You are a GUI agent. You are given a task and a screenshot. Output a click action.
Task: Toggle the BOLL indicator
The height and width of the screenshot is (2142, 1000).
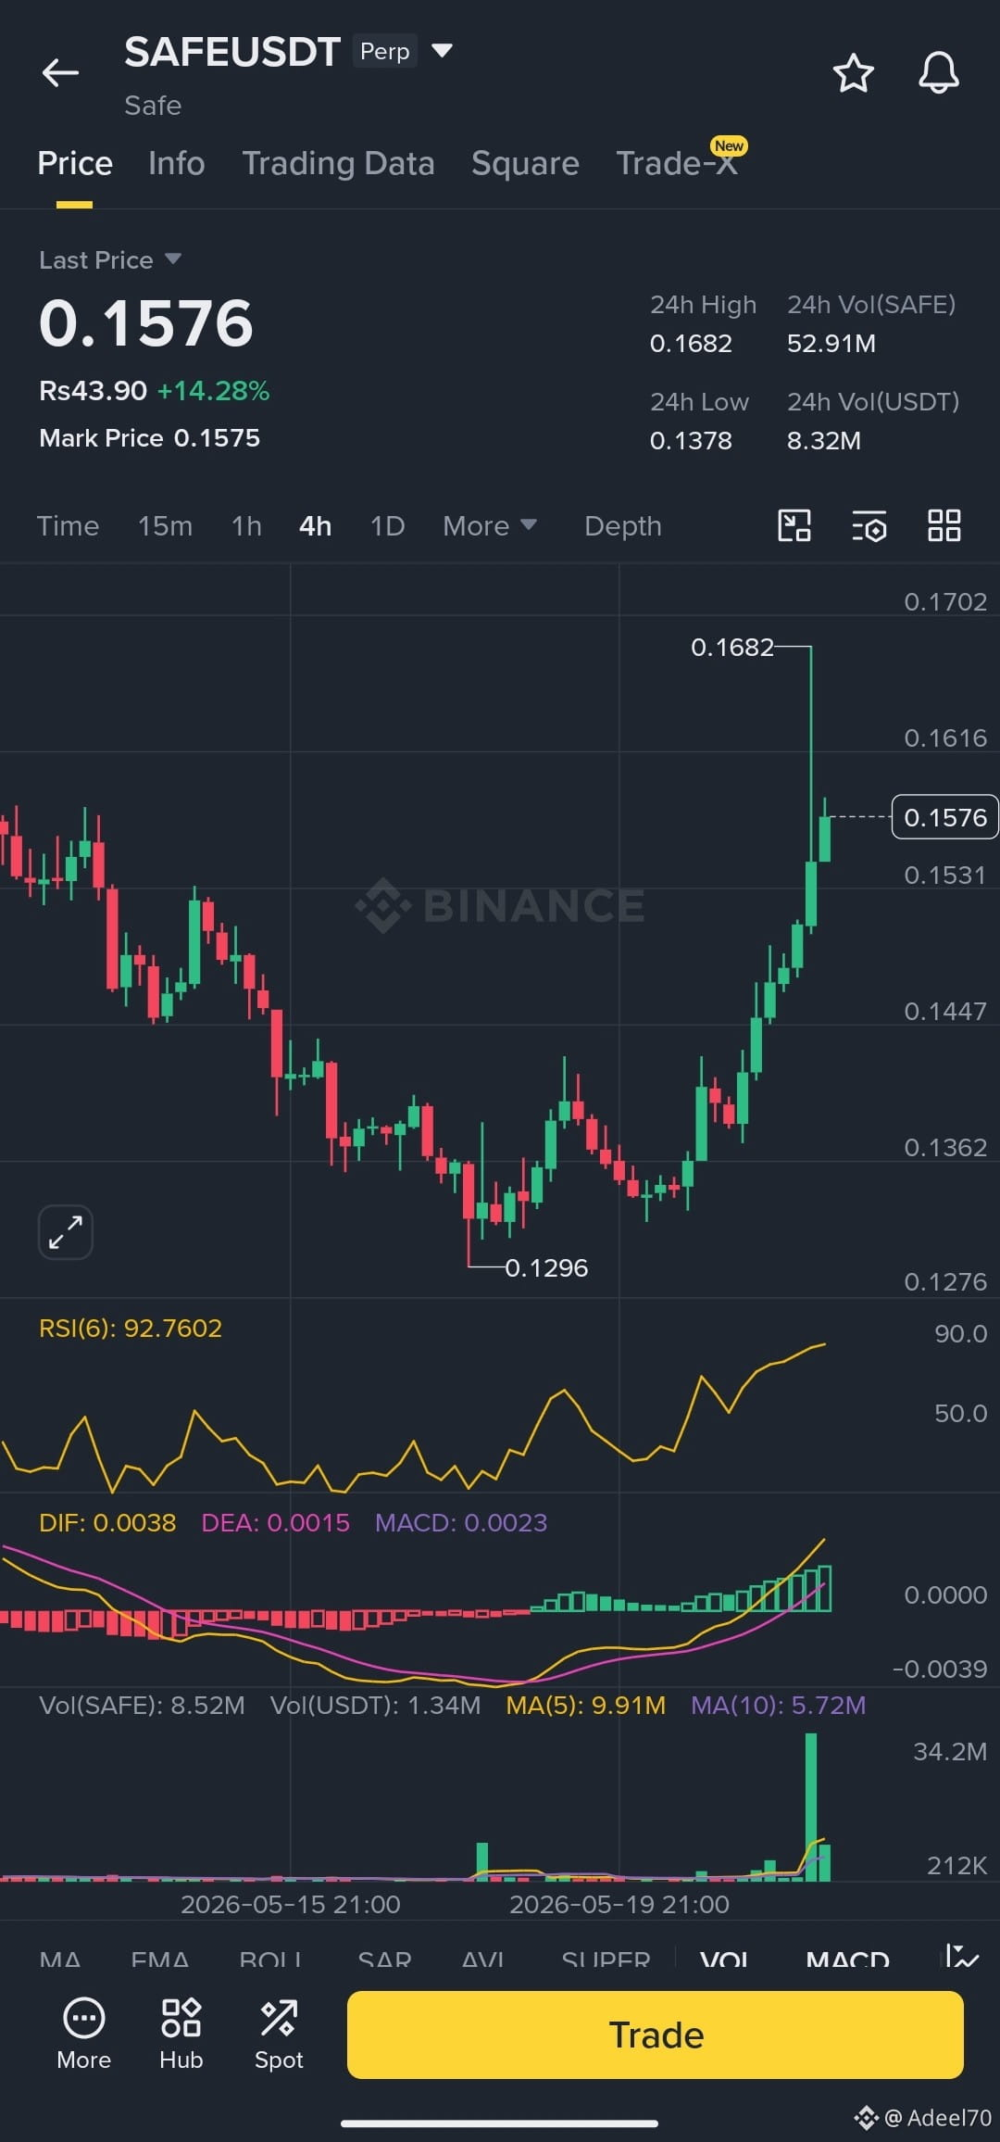[270, 1959]
